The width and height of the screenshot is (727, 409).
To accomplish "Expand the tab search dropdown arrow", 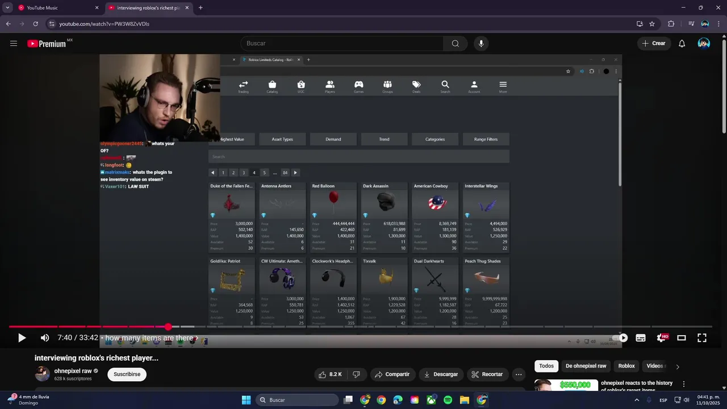I will [7, 8].
